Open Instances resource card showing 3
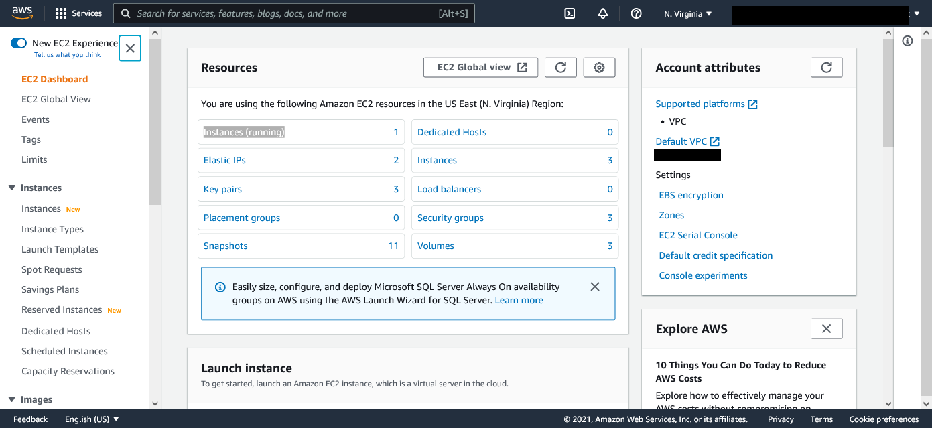Viewport: 932px width, 428px height. (437, 161)
